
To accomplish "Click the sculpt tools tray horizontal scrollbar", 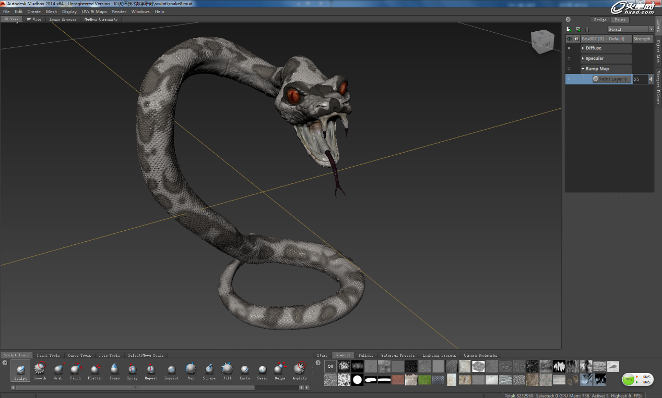I will pos(135,388).
